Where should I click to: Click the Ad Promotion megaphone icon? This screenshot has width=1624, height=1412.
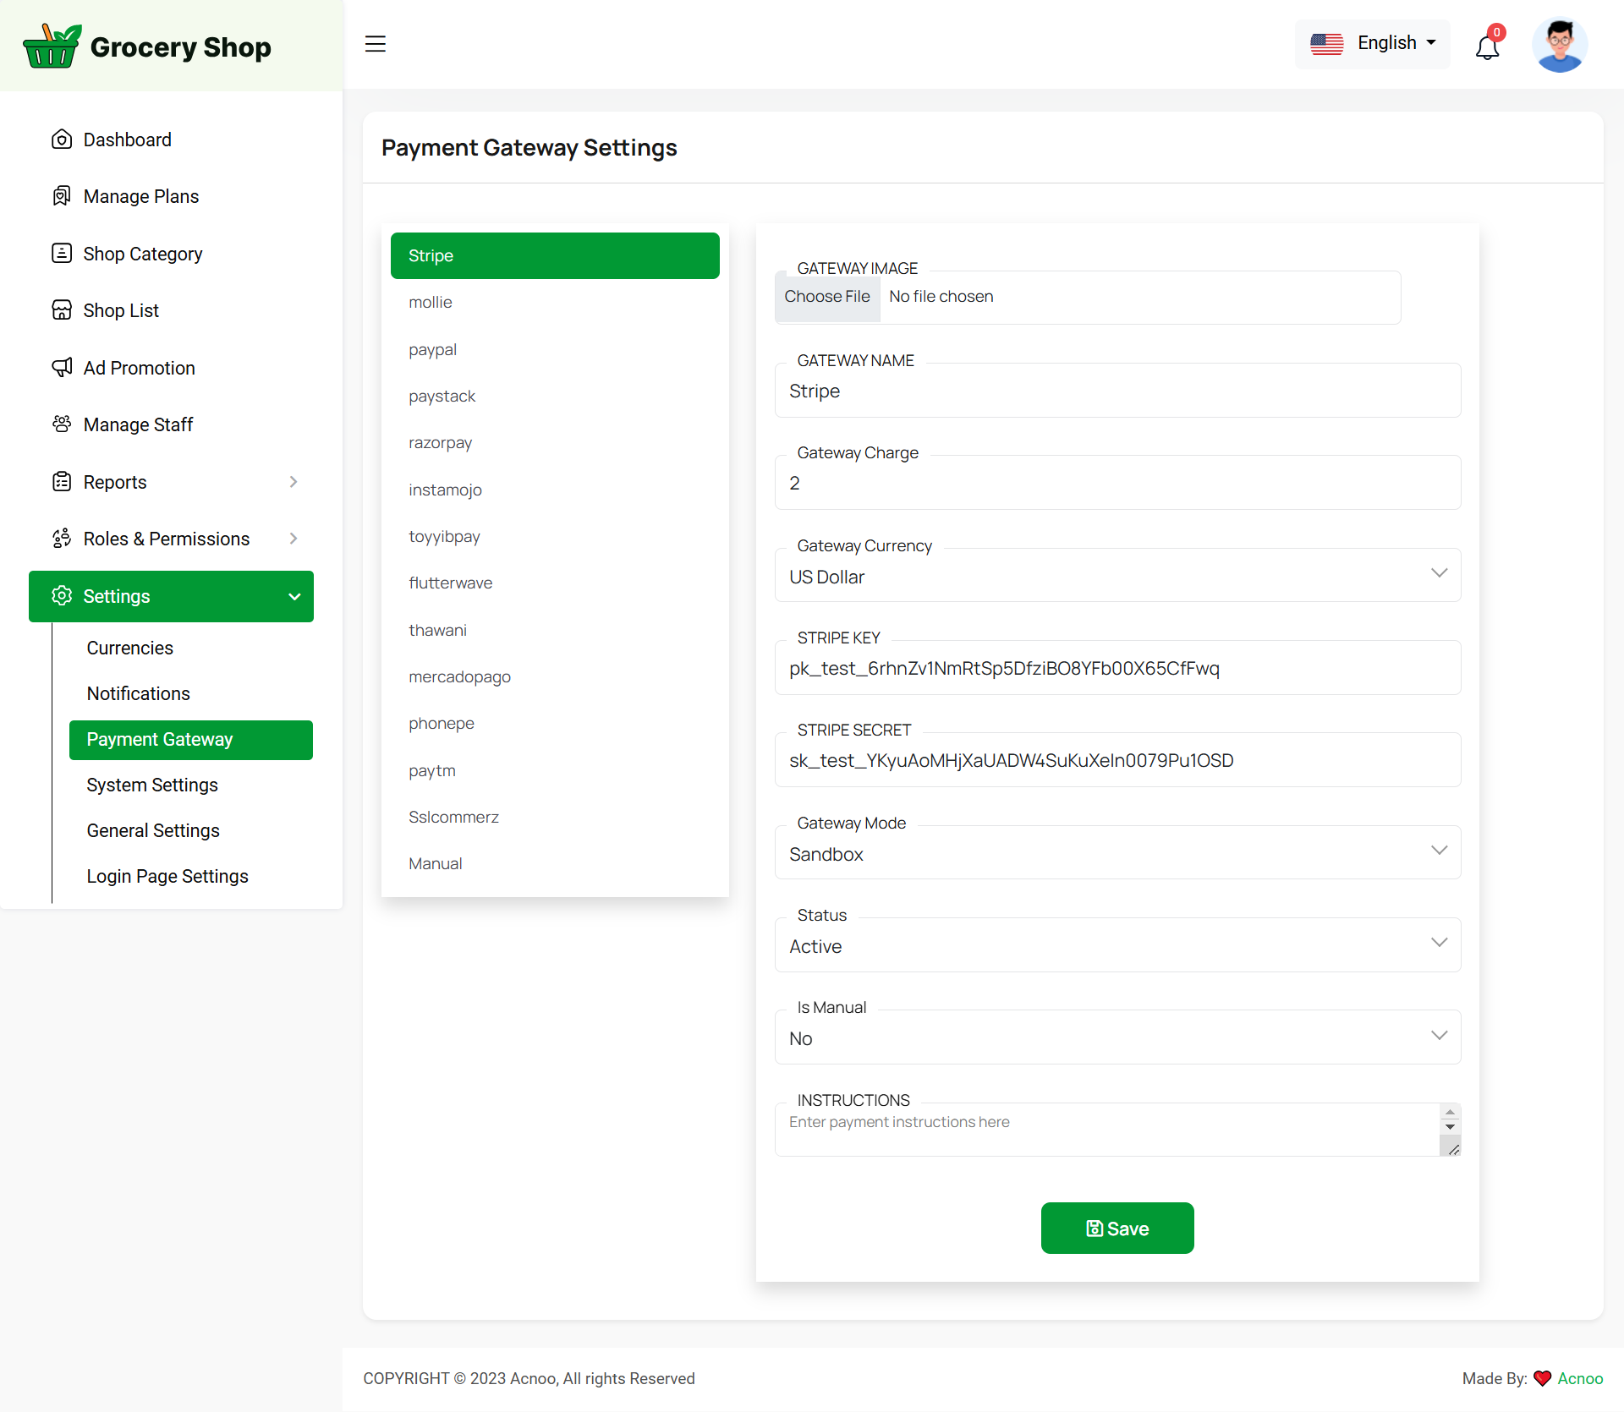(x=62, y=368)
